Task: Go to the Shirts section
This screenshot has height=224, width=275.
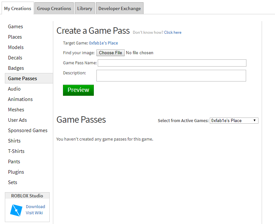Action: click(x=14, y=141)
